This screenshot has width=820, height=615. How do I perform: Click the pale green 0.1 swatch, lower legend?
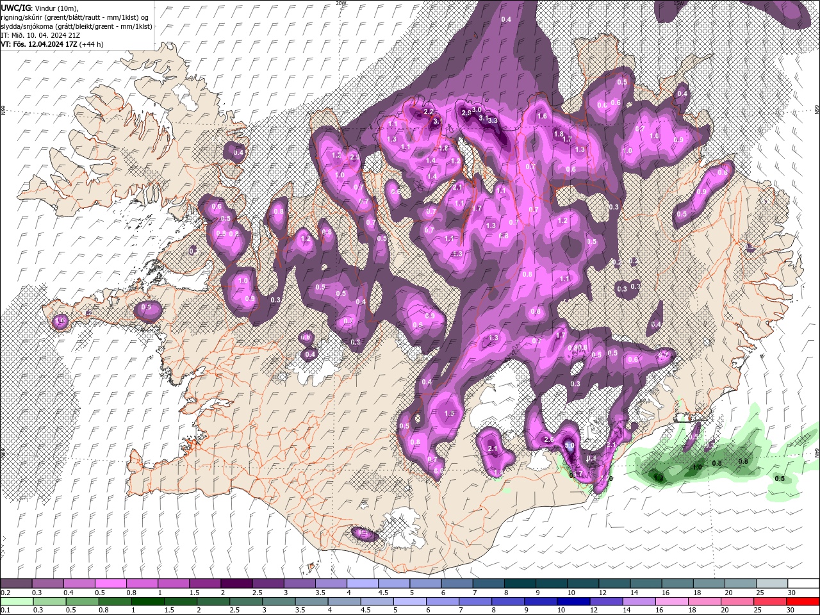tap(16, 601)
